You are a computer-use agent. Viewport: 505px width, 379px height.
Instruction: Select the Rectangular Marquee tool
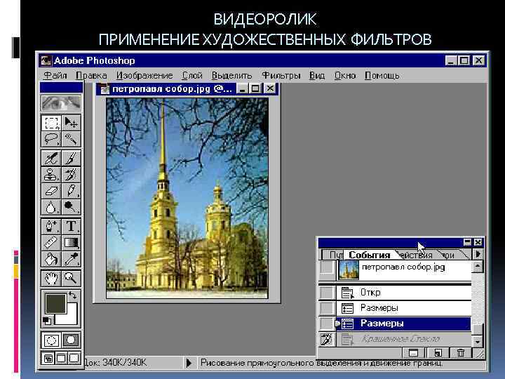pyautogui.click(x=51, y=123)
